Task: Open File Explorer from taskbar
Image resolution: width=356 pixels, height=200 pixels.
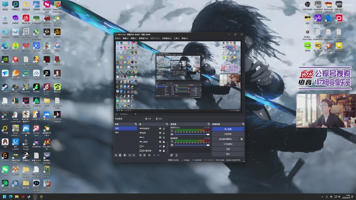Action: coord(17,196)
